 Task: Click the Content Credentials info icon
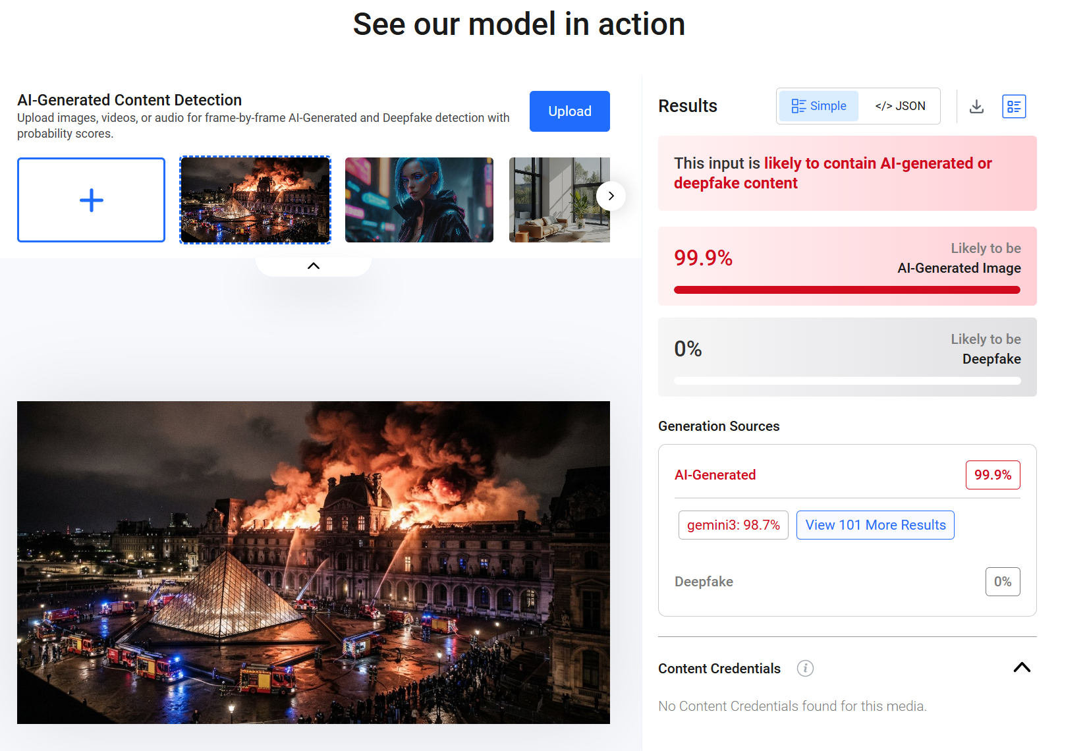click(805, 668)
